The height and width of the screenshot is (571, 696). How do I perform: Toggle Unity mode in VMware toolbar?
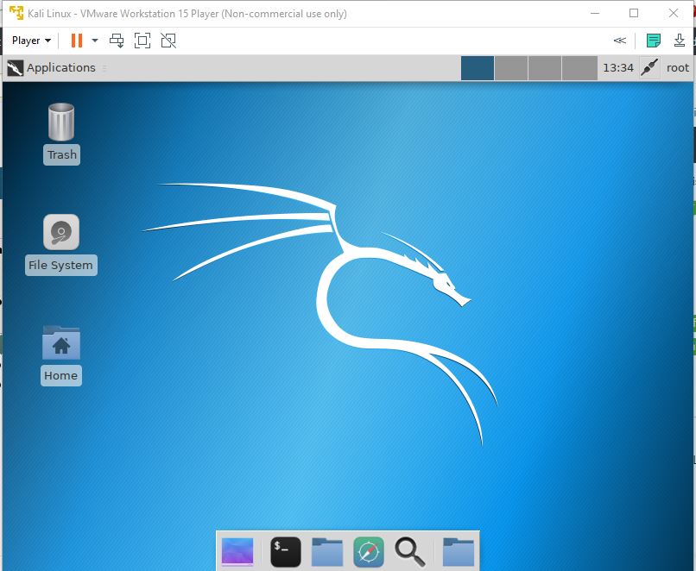click(168, 40)
